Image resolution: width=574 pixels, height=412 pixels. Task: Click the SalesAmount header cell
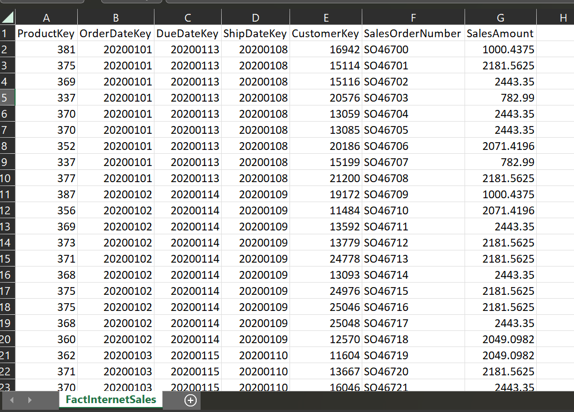point(500,33)
